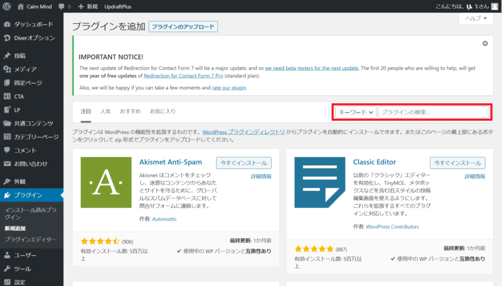The width and height of the screenshot is (502, 286).
Task: Select the 人気 popular tab
Action: 105,112
